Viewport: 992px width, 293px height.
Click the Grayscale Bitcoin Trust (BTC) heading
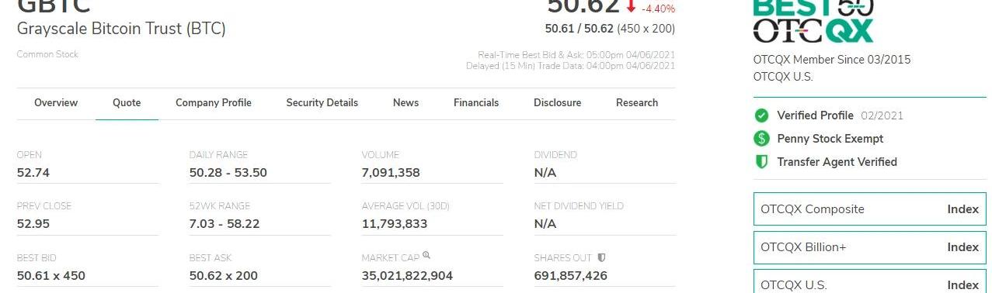point(121,29)
